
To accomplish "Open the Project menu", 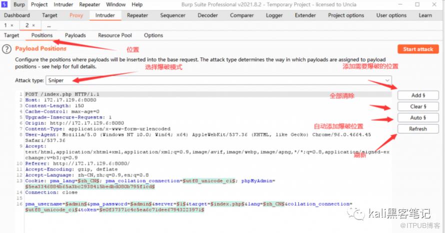I will tap(39, 4).
